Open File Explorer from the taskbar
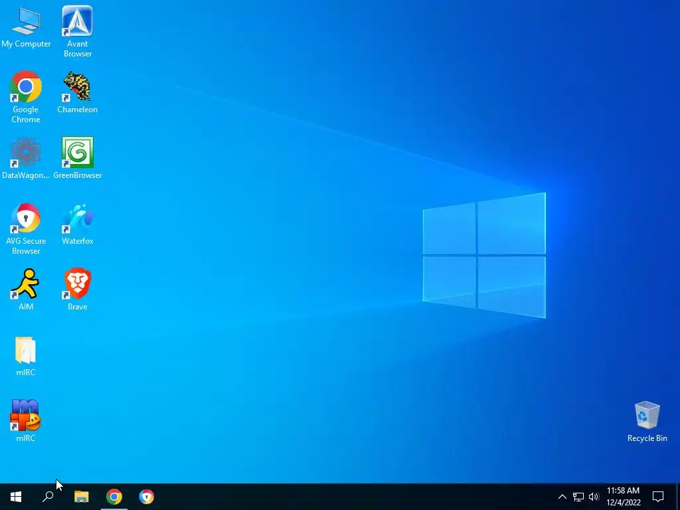This screenshot has height=510, width=680. pyautogui.click(x=81, y=497)
